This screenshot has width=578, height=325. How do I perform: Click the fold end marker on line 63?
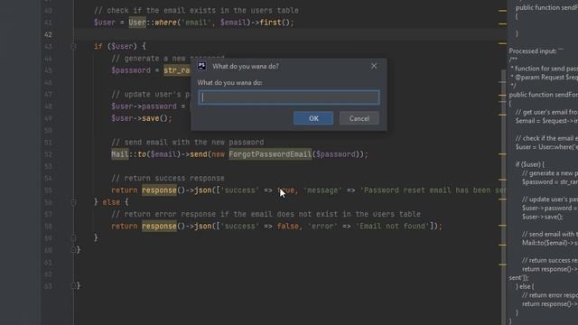[73, 285]
